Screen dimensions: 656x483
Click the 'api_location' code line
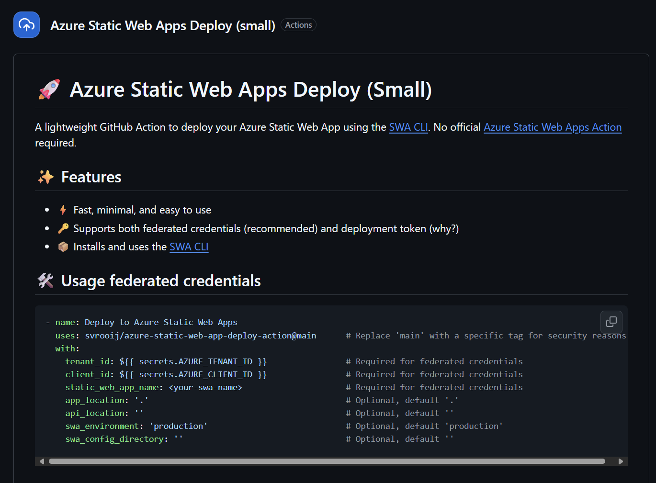[x=104, y=413]
